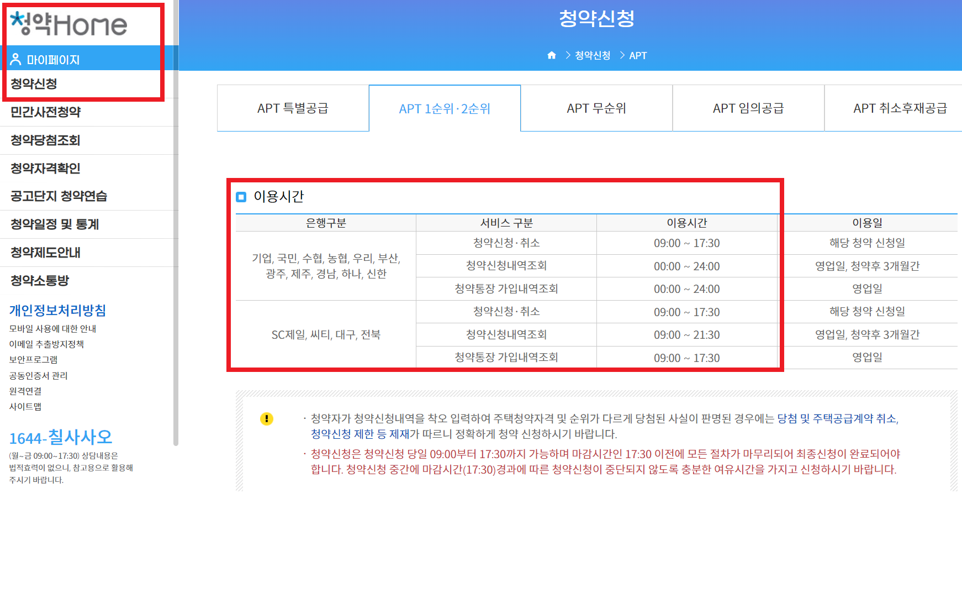Click the blue square icon beside 이용시간

pos(241,197)
